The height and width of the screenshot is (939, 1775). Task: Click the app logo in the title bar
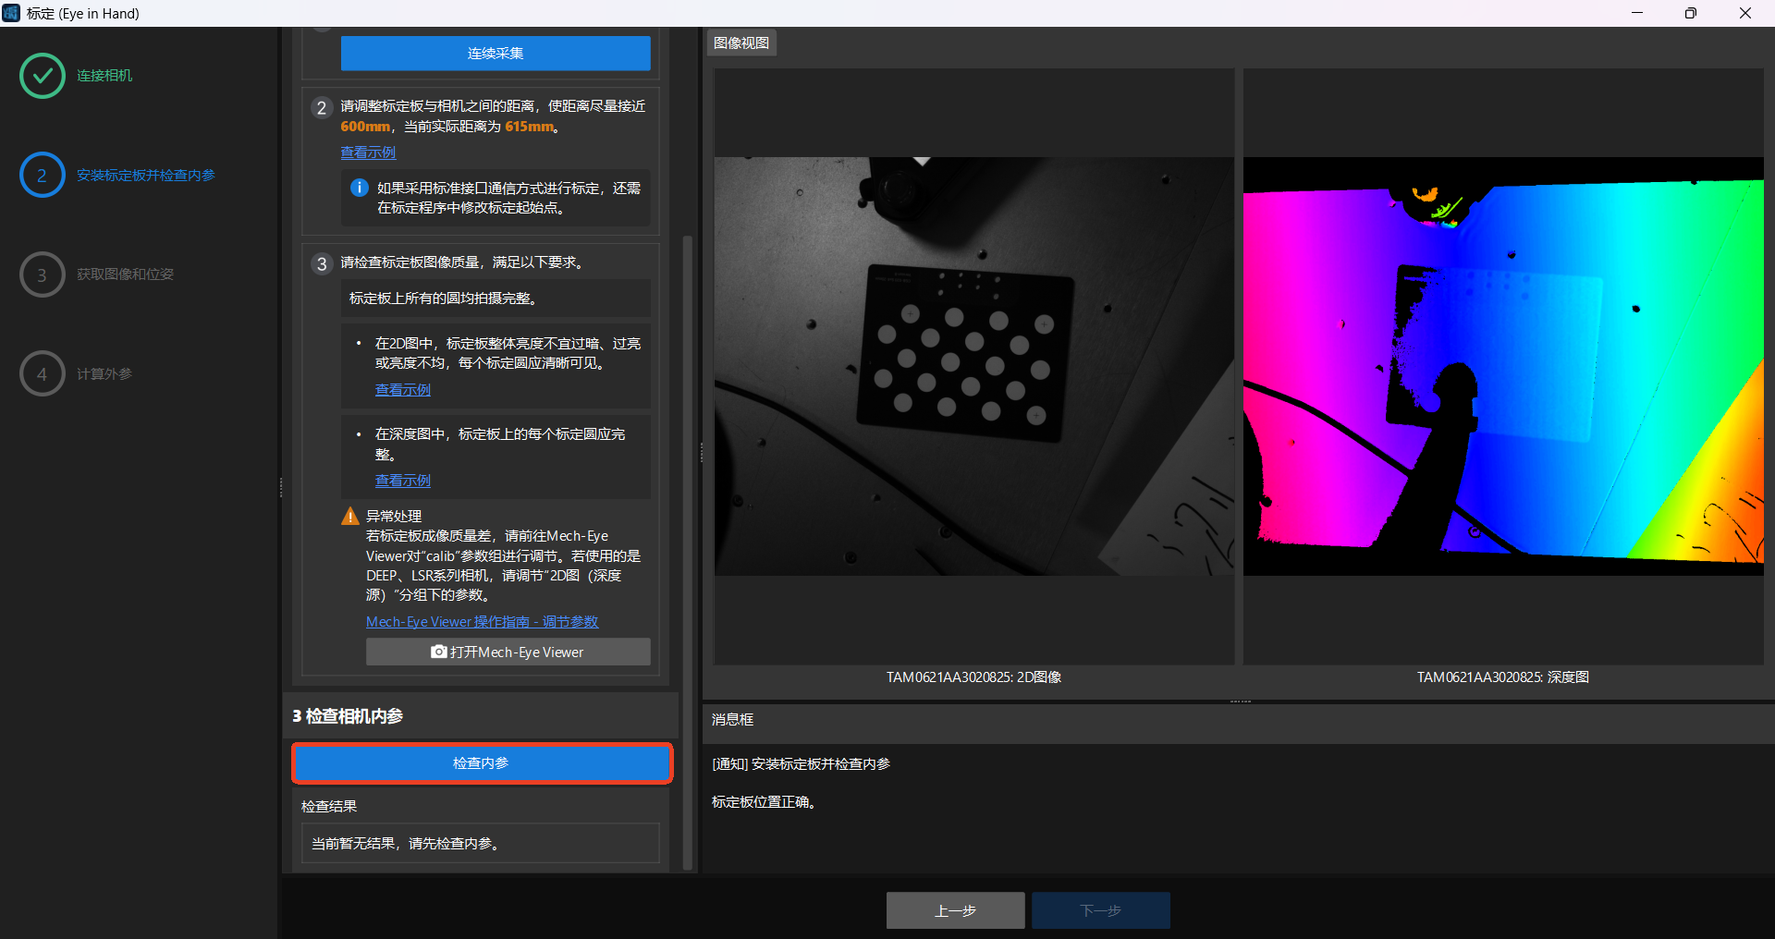[x=11, y=13]
